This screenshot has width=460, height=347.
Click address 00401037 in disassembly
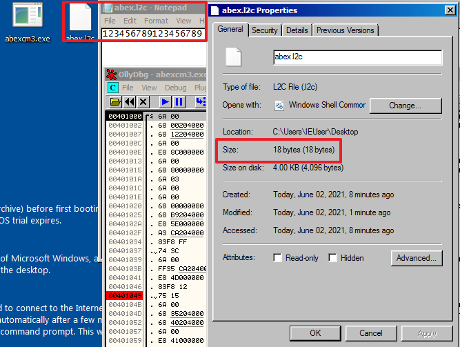click(125, 250)
